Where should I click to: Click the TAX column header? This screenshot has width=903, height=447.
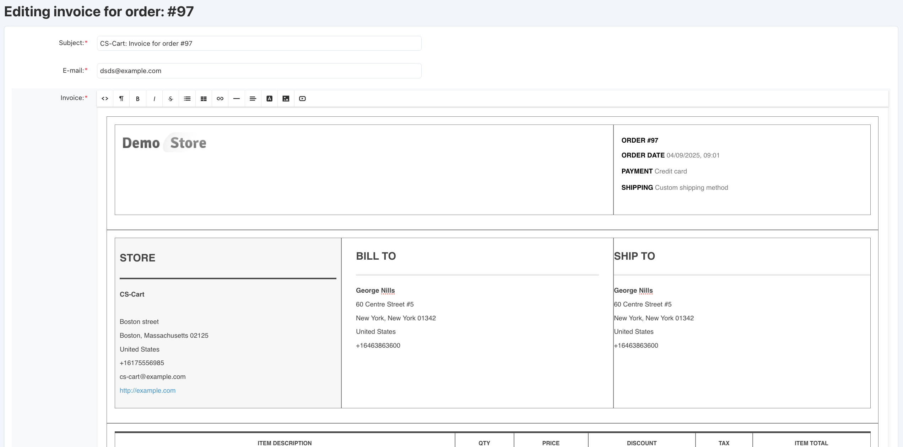point(724,443)
